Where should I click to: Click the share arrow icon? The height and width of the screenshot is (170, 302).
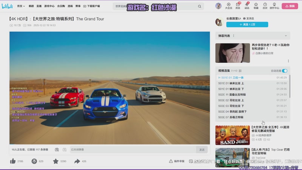tap(77, 161)
